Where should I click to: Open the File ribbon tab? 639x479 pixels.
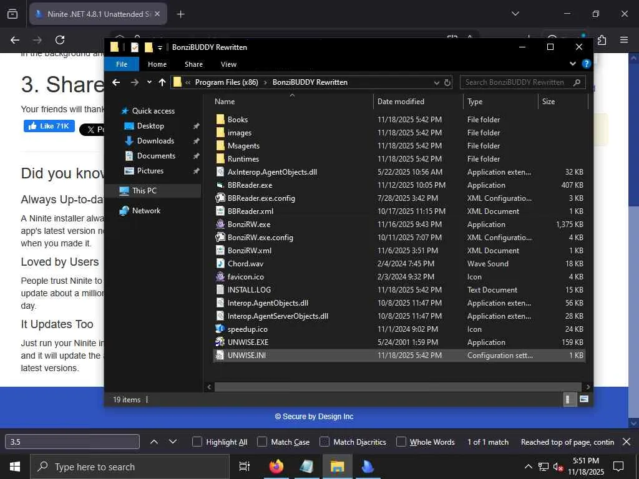(122, 64)
